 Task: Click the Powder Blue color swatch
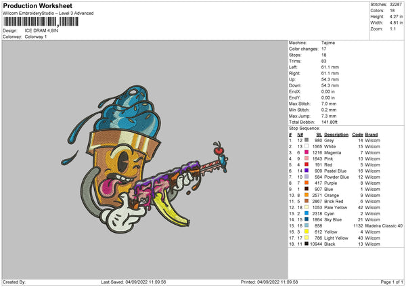tap(307, 177)
